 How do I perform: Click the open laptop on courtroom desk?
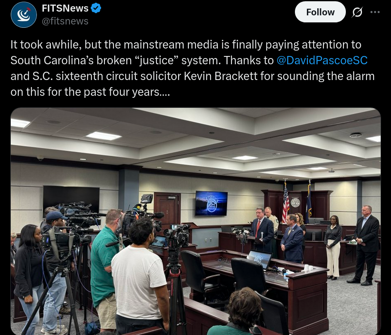260,260
